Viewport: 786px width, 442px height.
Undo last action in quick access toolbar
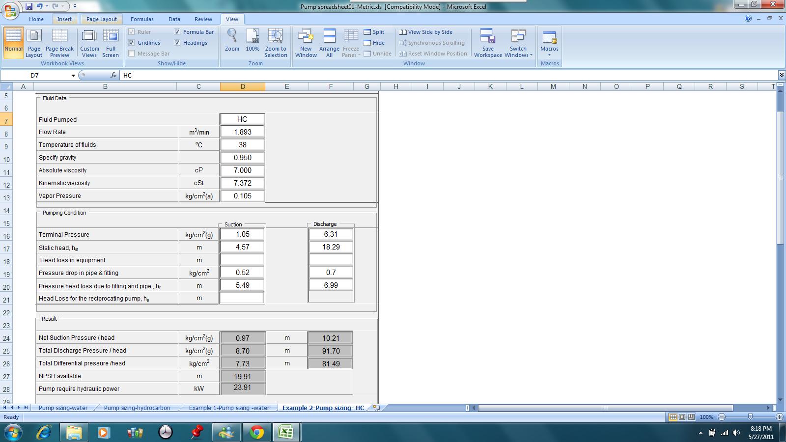(x=39, y=6)
